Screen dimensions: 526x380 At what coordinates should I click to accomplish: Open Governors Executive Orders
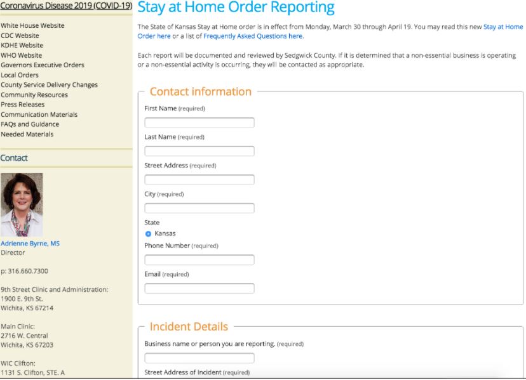tap(43, 65)
